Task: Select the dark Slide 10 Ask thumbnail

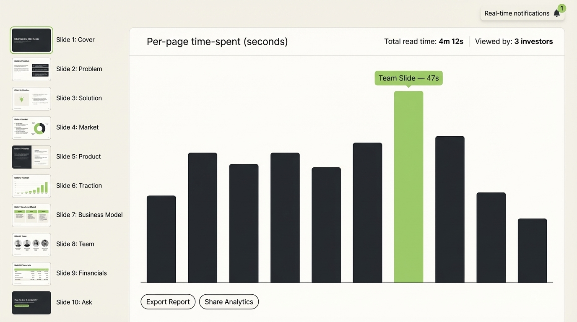Action: click(x=31, y=302)
